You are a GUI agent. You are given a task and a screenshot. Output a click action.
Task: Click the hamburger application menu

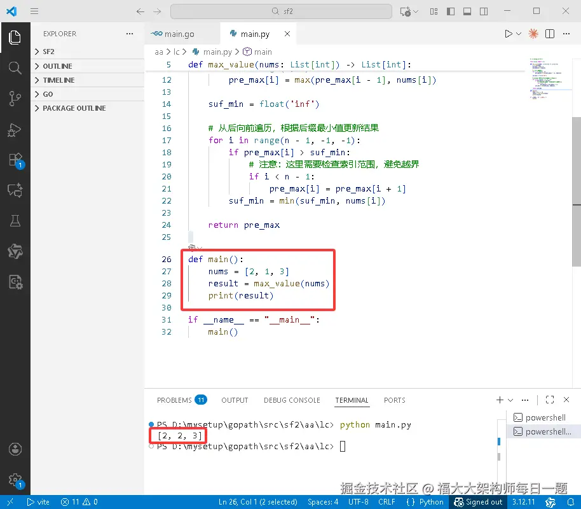tap(34, 11)
